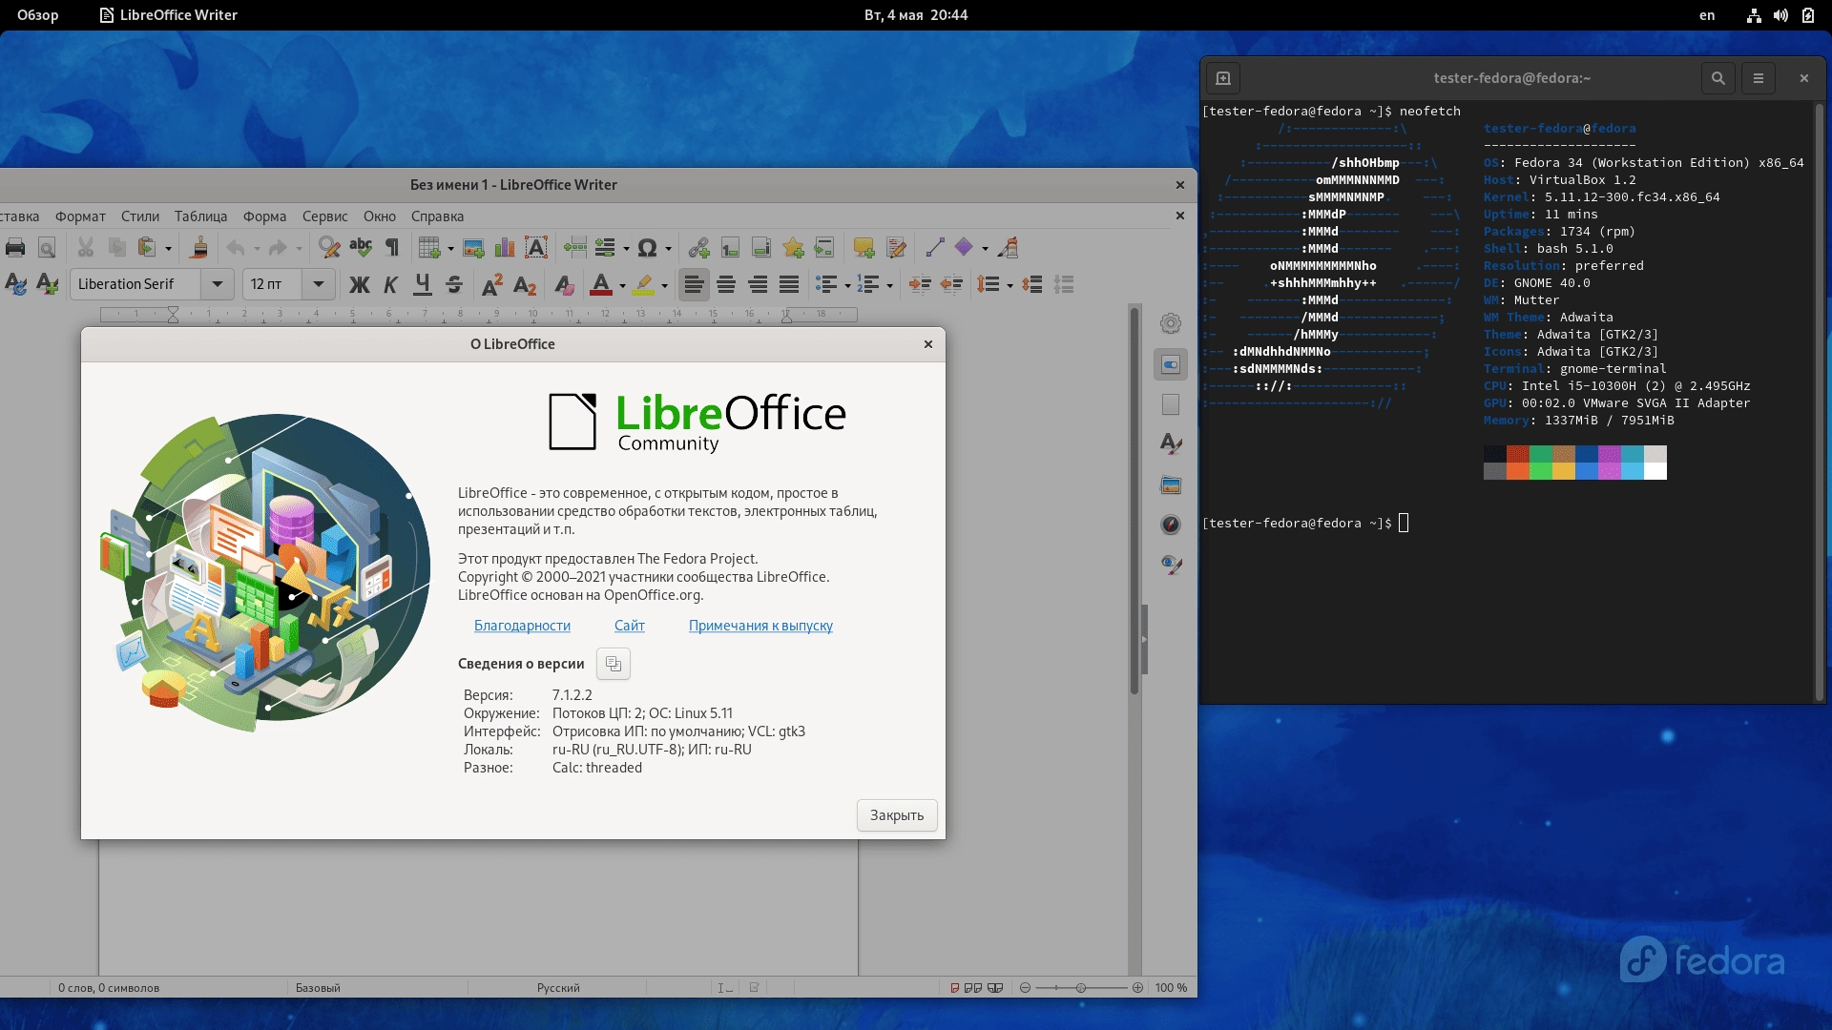Open the Таблица menu
The width and height of the screenshot is (1832, 1030).
pyautogui.click(x=200, y=216)
